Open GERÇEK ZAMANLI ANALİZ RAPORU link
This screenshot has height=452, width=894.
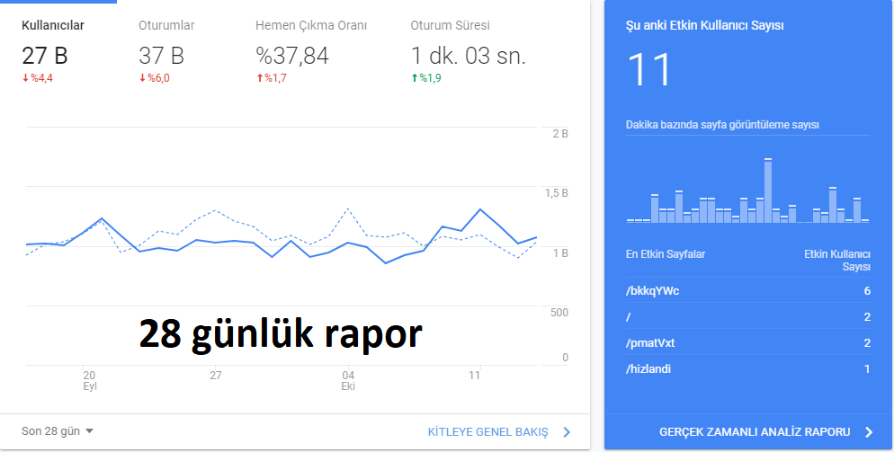coord(755,432)
